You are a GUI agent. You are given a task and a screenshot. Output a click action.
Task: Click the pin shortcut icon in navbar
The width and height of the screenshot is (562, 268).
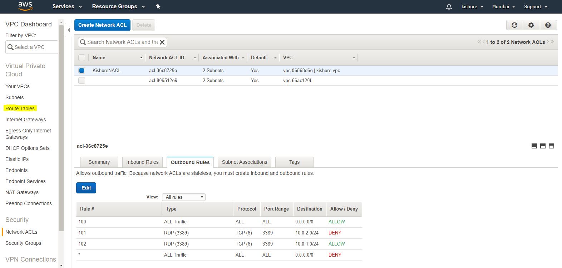point(158,6)
